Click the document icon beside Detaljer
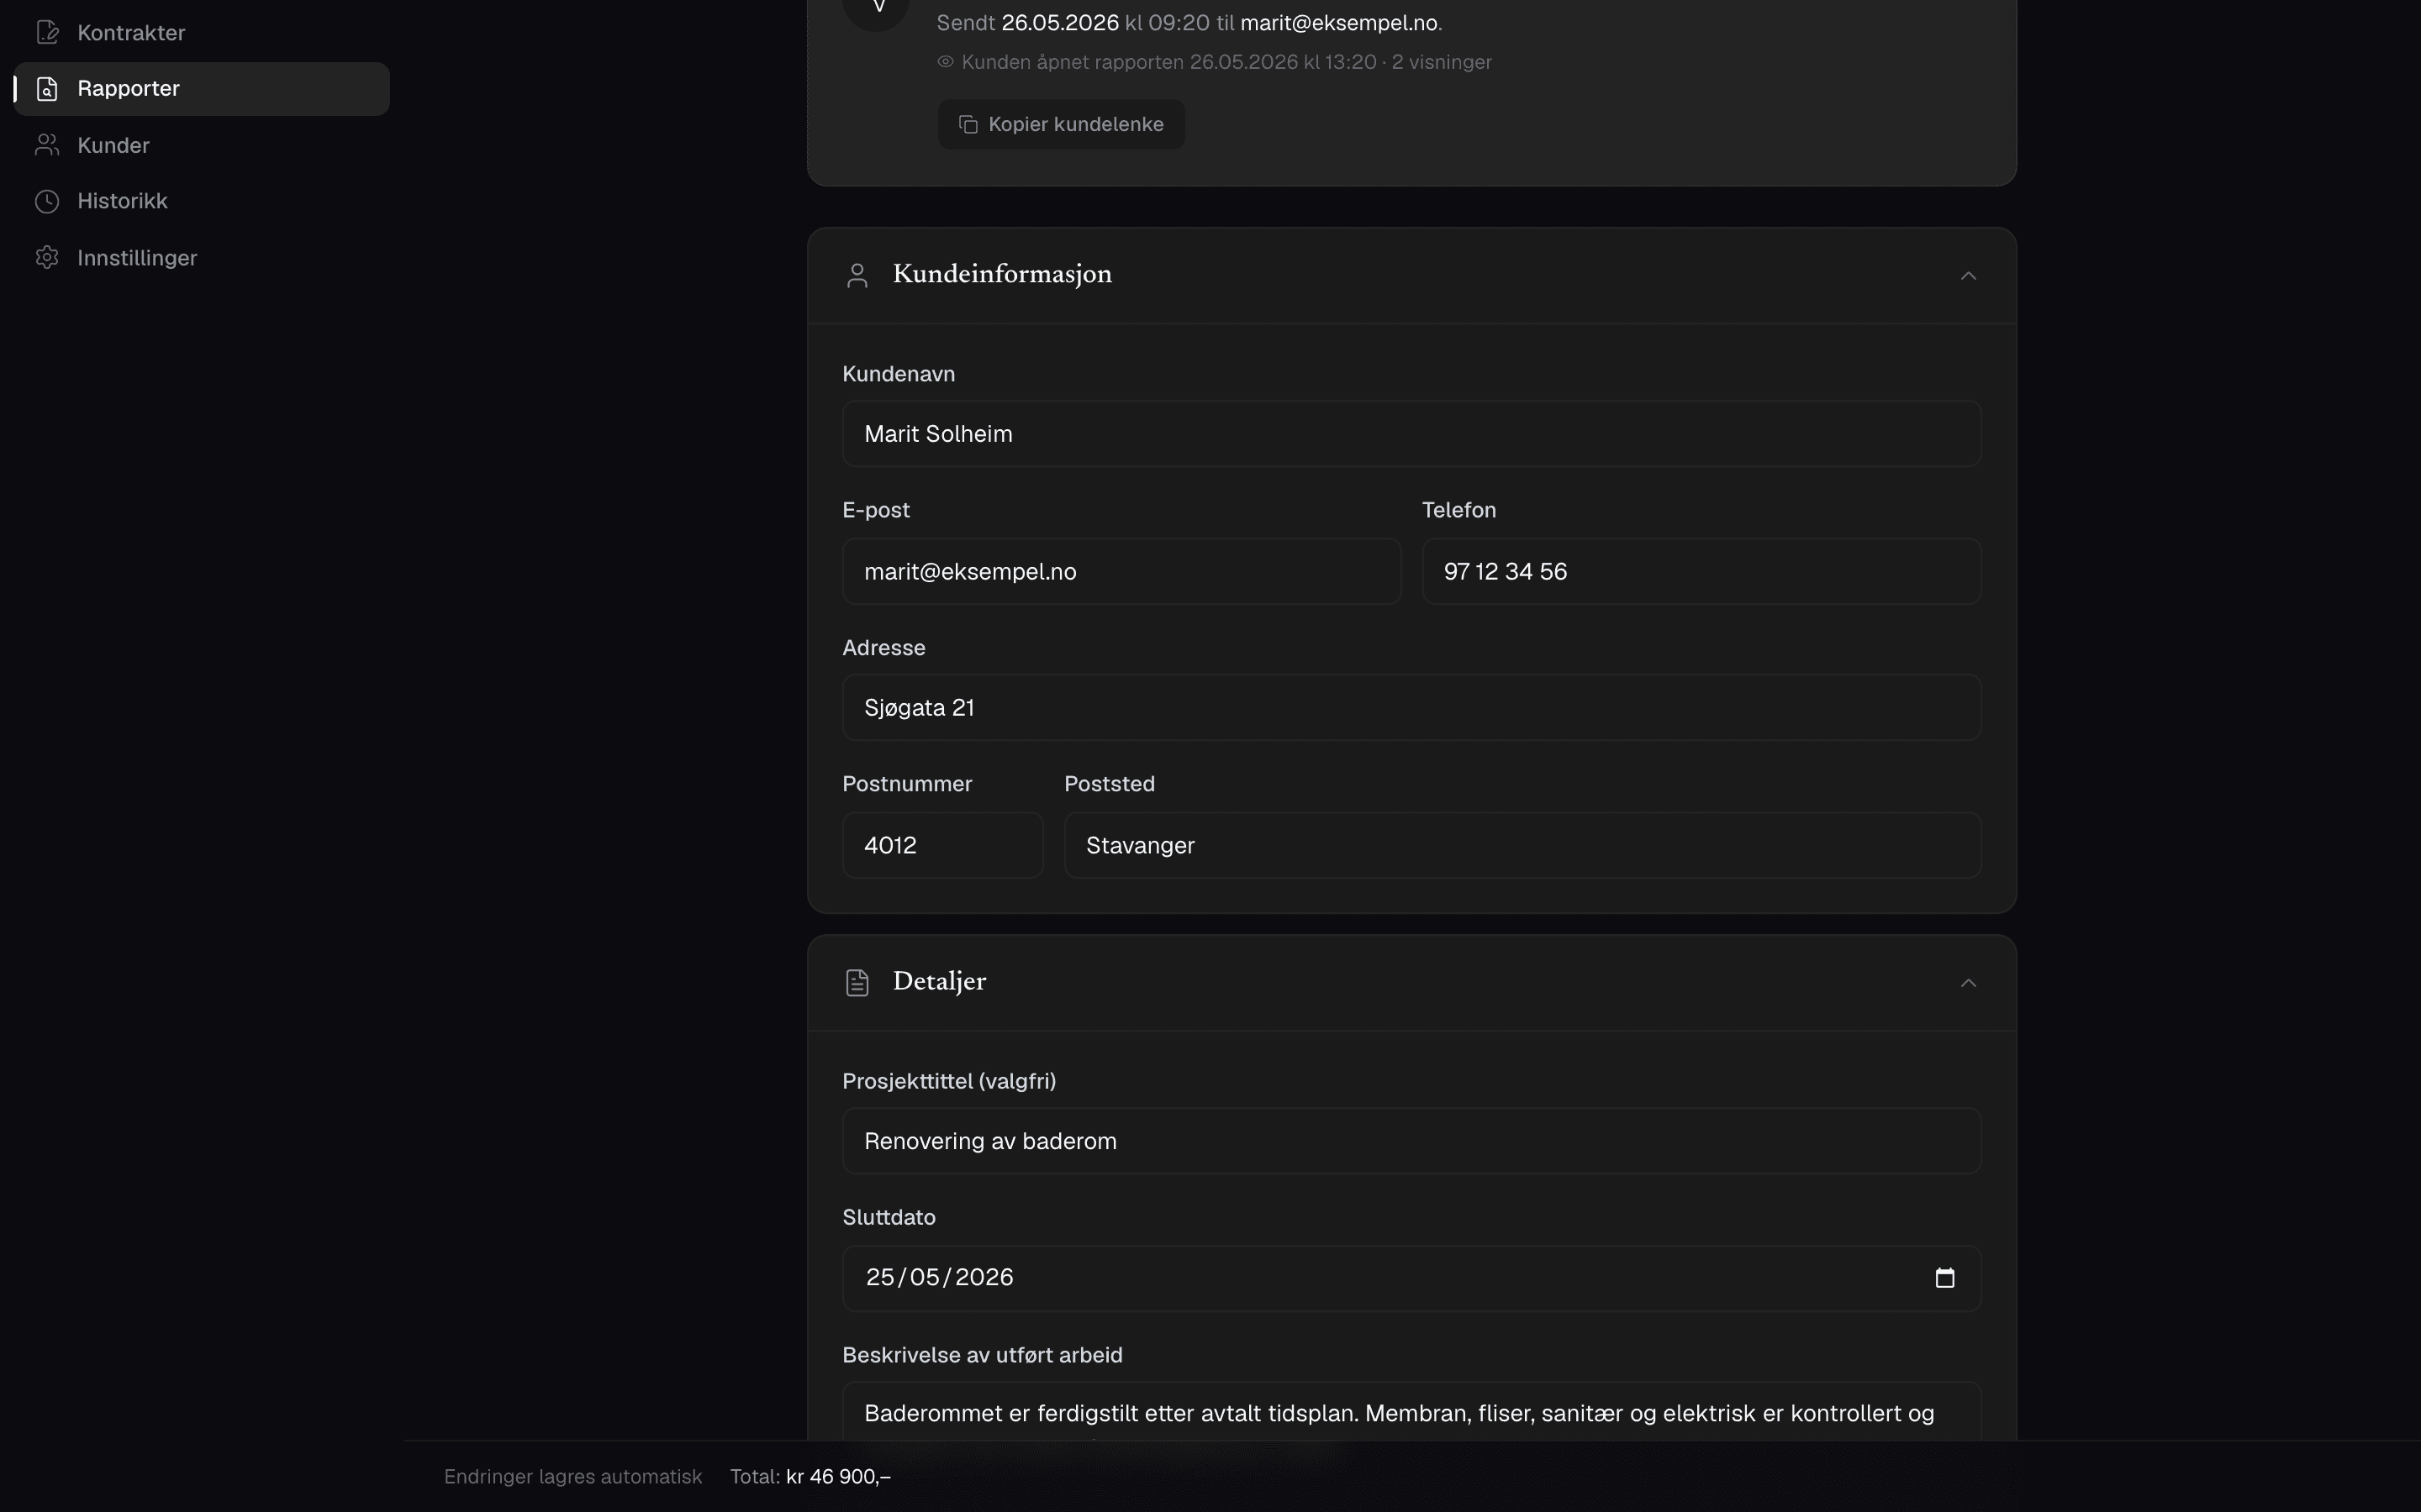 857,983
